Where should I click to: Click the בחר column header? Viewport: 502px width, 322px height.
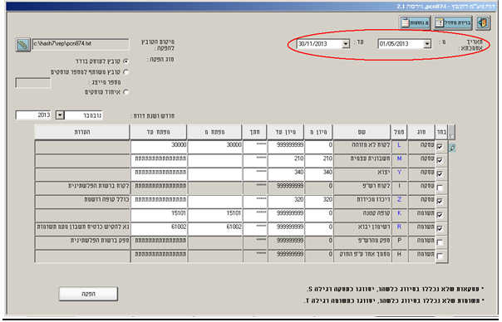click(441, 132)
